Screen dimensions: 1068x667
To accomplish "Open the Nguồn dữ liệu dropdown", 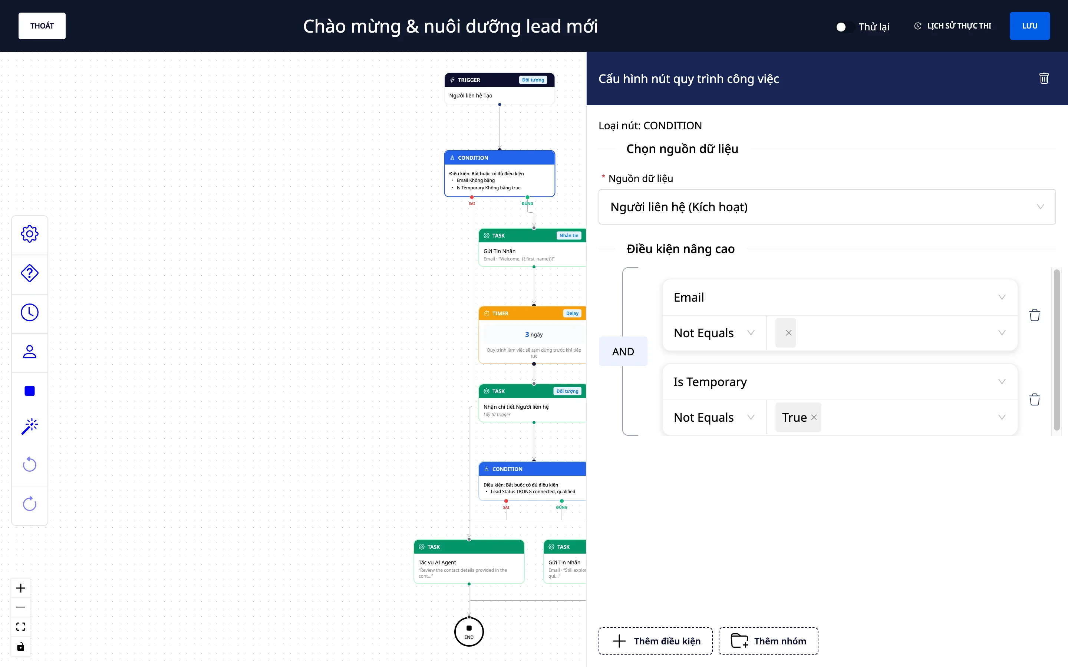I will coord(827,207).
